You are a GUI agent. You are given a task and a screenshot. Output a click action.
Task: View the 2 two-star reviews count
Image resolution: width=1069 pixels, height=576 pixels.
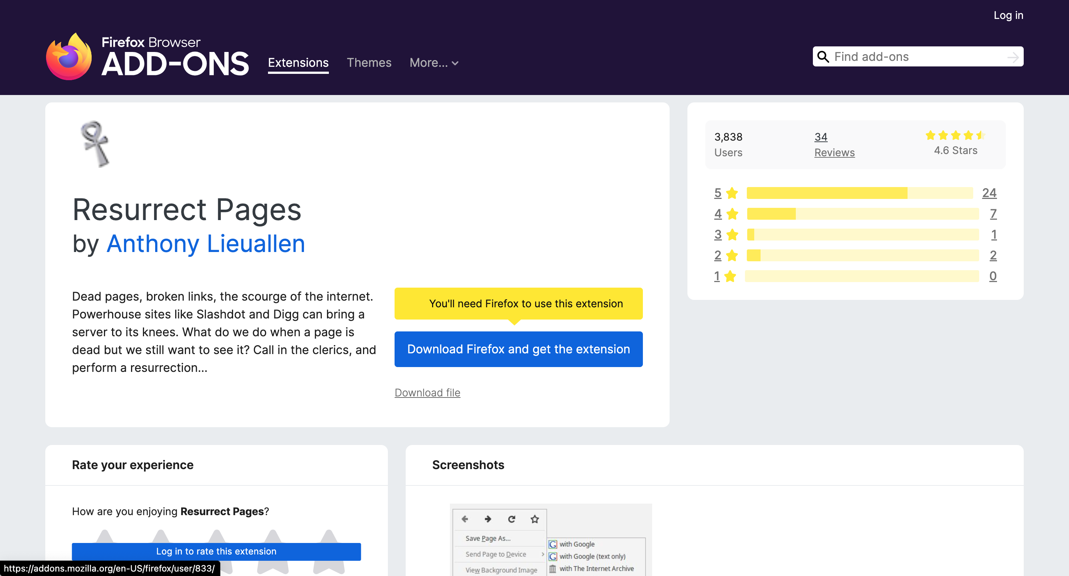click(993, 255)
